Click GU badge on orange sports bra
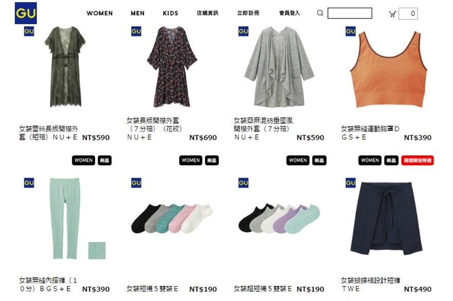 pyautogui.click(x=351, y=31)
